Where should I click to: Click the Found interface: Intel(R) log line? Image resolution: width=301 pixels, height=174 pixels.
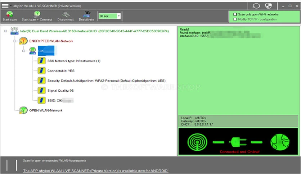click(195, 33)
